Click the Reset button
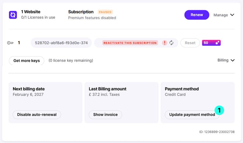243x143 pixels. tap(190, 43)
